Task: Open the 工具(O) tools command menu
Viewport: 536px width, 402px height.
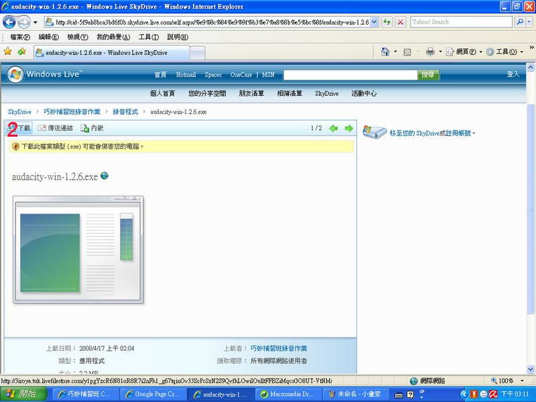Action: (x=505, y=52)
